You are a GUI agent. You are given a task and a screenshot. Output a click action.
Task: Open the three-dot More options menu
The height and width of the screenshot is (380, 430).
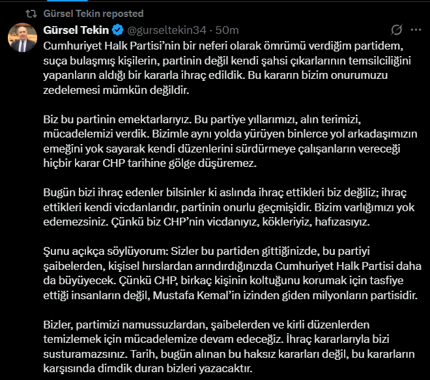pyautogui.click(x=416, y=30)
